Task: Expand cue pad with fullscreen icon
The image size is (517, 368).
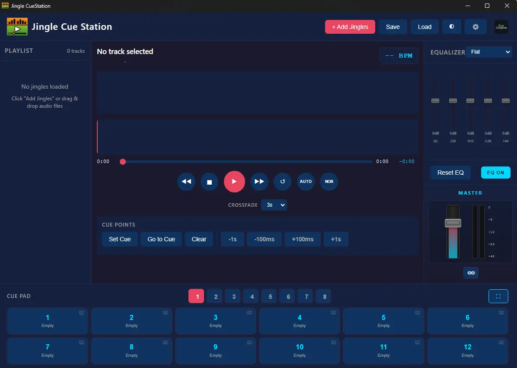Action: click(x=498, y=296)
